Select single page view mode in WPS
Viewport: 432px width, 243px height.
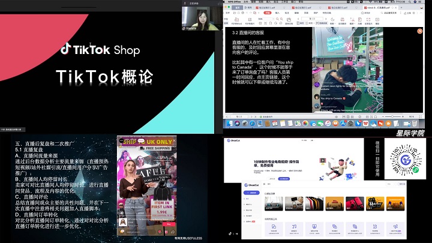[x=301, y=23]
